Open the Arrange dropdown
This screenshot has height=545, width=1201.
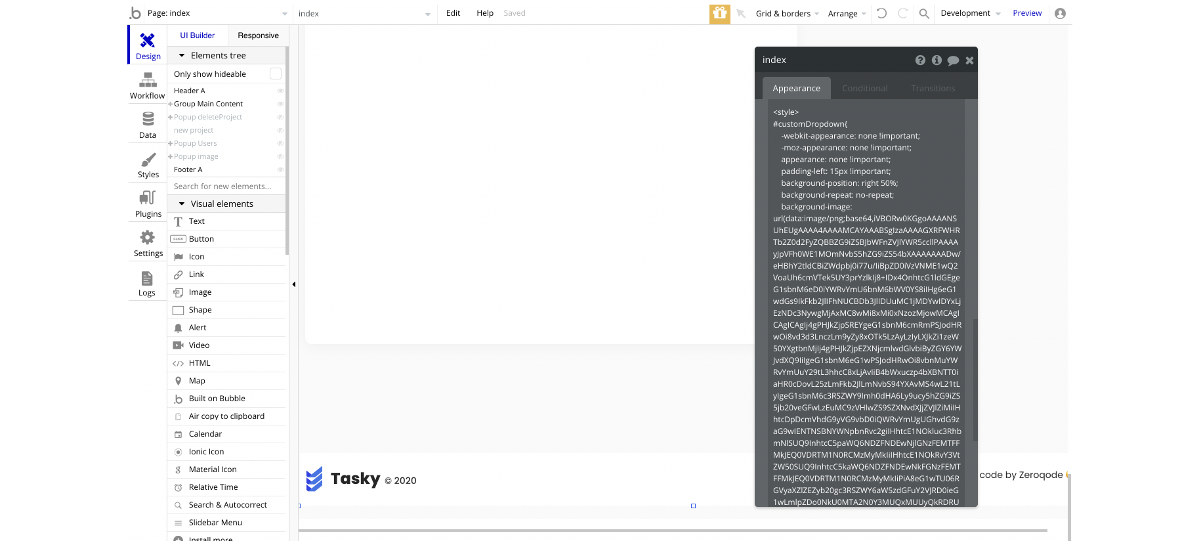click(x=847, y=13)
